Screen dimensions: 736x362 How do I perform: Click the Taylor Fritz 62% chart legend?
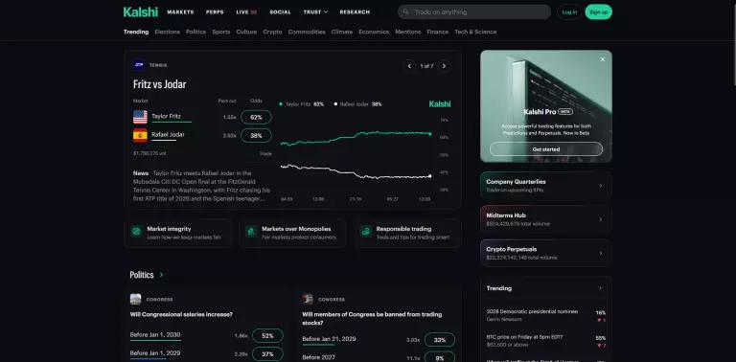[302, 104]
